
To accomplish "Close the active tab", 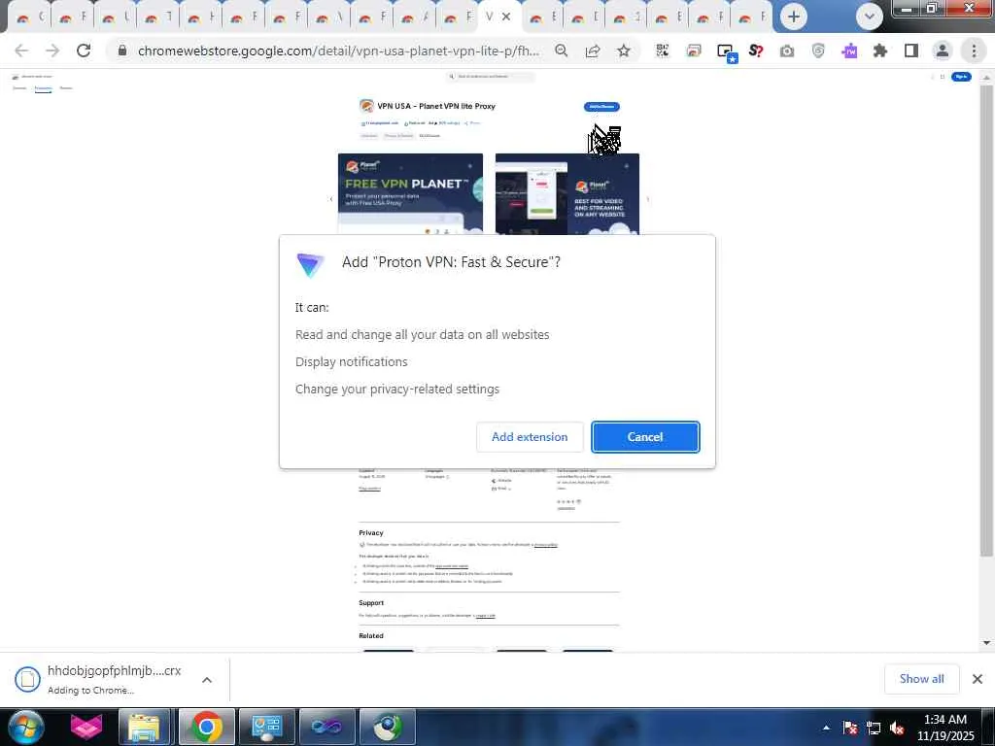I will click(506, 17).
